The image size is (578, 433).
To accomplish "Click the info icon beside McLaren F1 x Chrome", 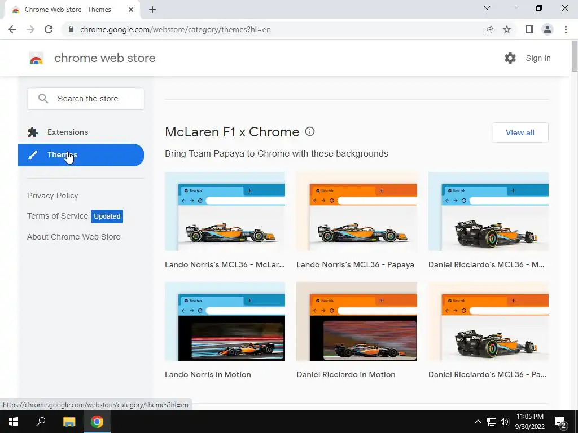I will [310, 131].
